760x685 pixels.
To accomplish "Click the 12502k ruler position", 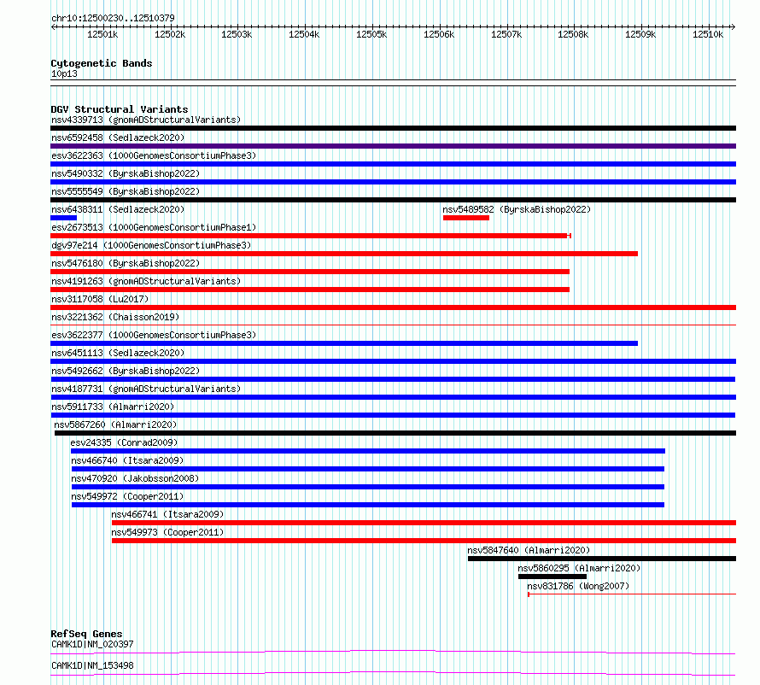I will coord(170,34).
